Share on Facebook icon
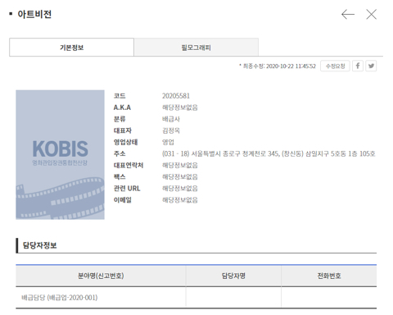 point(358,66)
